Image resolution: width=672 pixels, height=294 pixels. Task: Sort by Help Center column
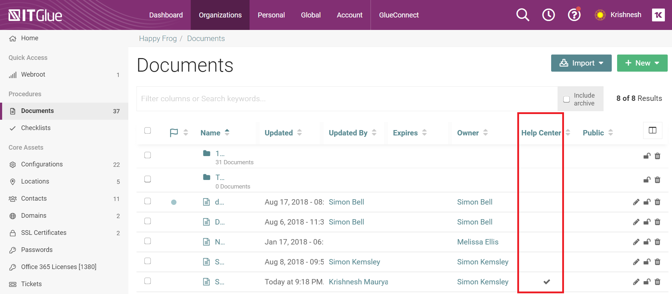(545, 133)
